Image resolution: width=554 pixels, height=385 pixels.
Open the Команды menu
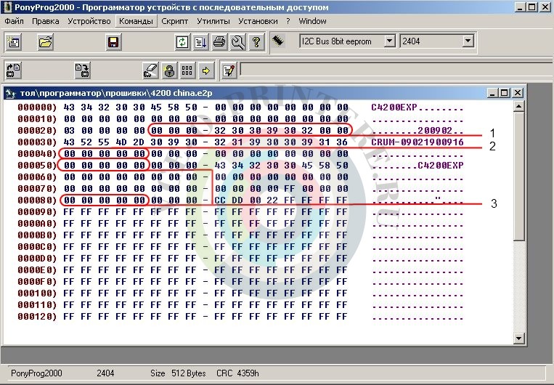click(136, 21)
